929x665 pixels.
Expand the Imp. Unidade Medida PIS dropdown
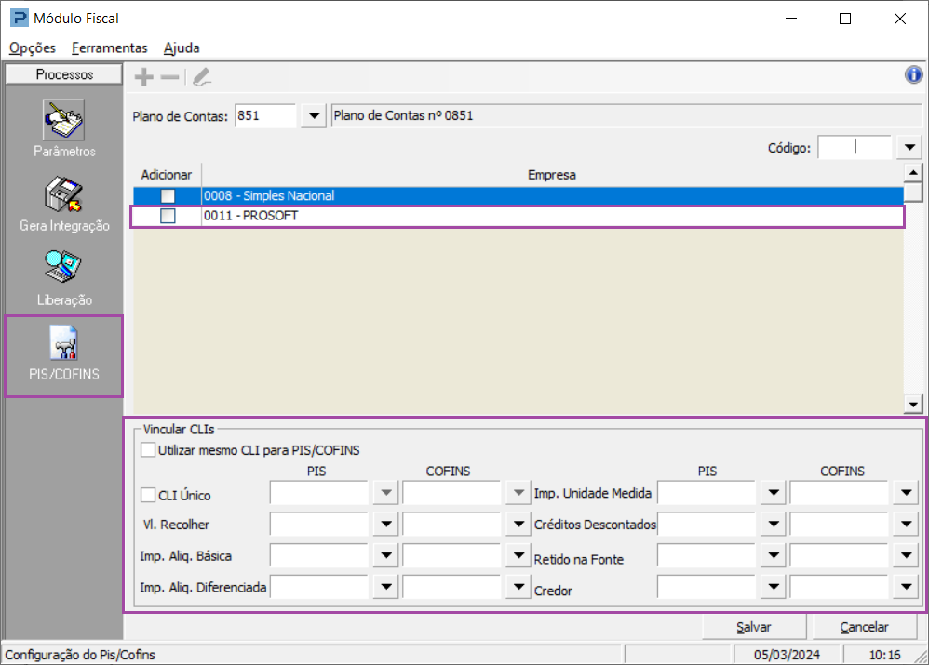click(774, 493)
